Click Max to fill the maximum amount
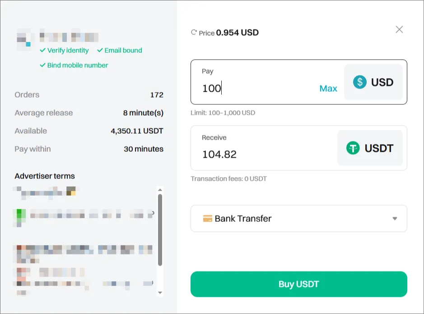The width and height of the screenshot is (424, 314). pos(328,89)
